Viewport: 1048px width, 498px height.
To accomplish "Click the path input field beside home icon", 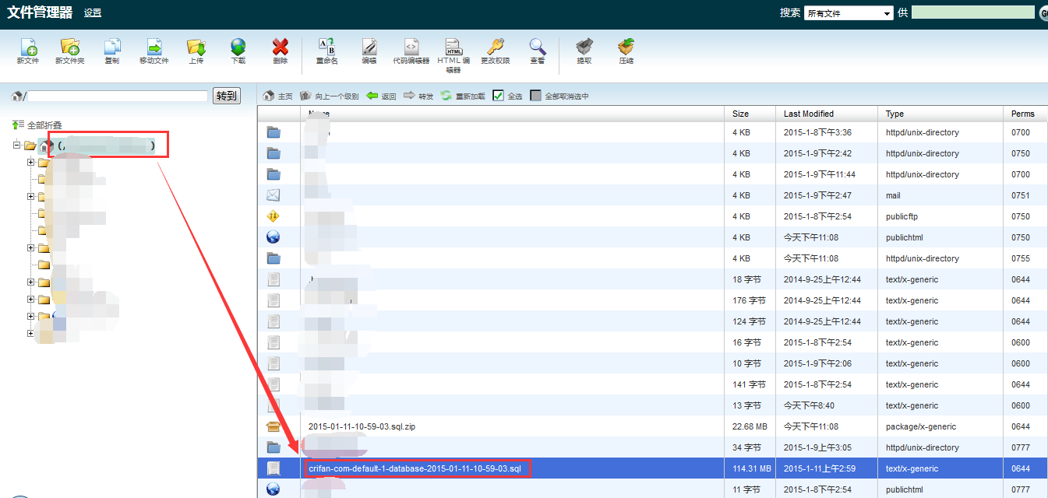I will coord(118,96).
